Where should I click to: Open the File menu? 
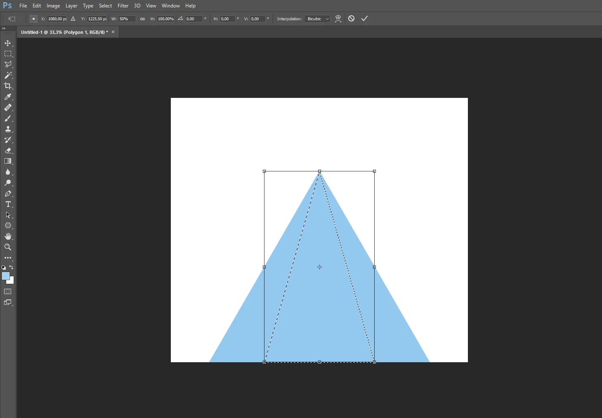23,6
